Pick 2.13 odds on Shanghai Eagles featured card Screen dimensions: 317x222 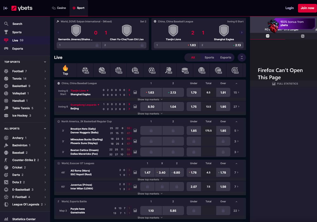222,45
